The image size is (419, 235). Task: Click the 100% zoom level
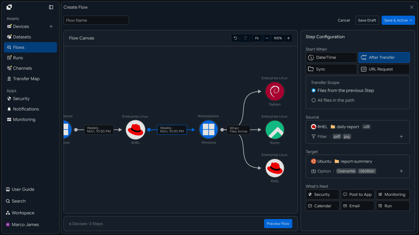[278, 38]
